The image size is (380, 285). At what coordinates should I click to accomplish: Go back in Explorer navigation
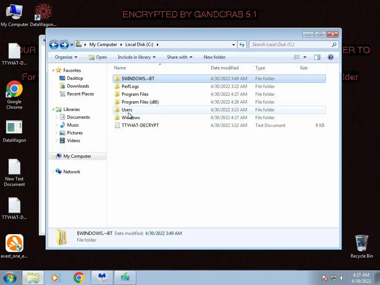click(54, 45)
